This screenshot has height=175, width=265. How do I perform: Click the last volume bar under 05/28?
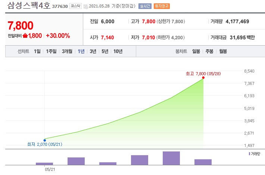point(203,162)
